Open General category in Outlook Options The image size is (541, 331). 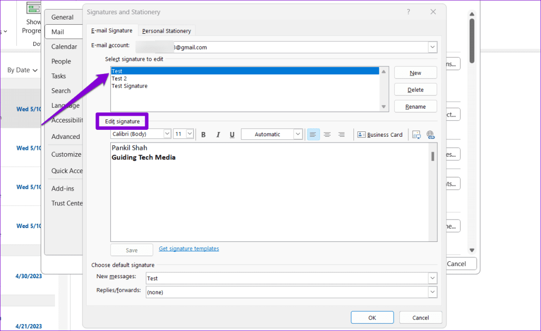62,17
